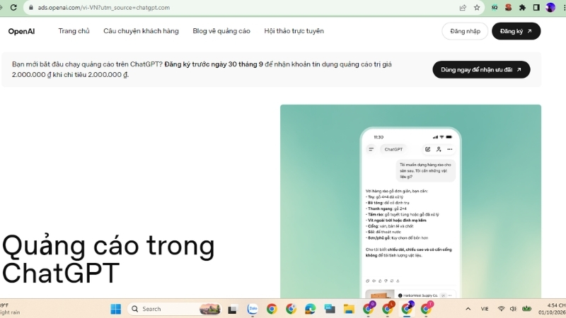The width and height of the screenshot is (566, 318).
Task: Open the Extensions puzzle-piece menu
Action: 522,8
